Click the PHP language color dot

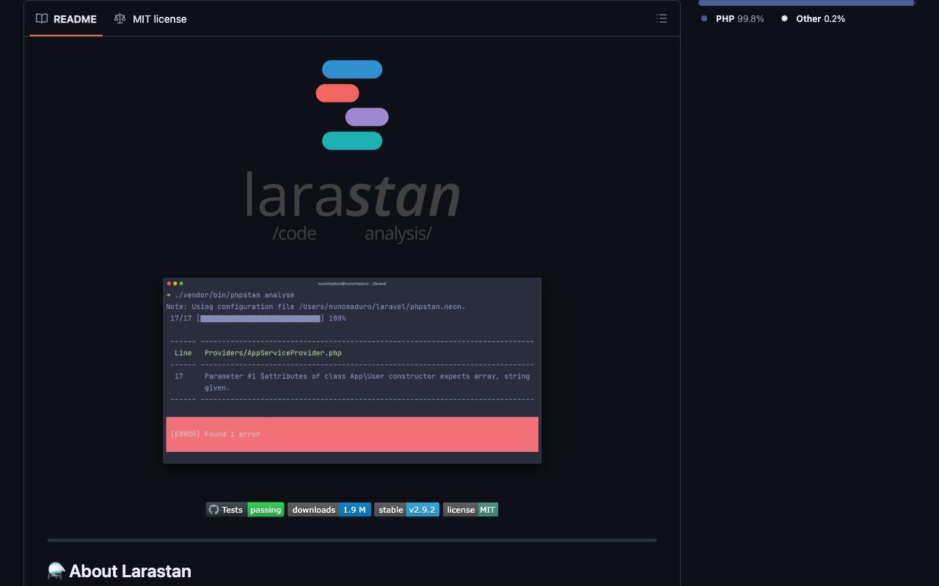704,19
